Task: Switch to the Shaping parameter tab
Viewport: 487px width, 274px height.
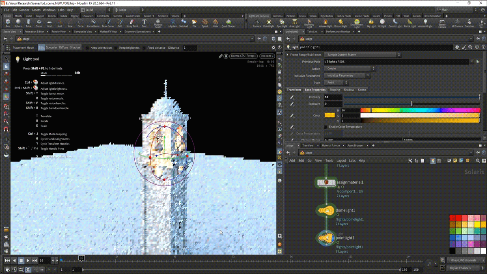Action: coord(334,90)
